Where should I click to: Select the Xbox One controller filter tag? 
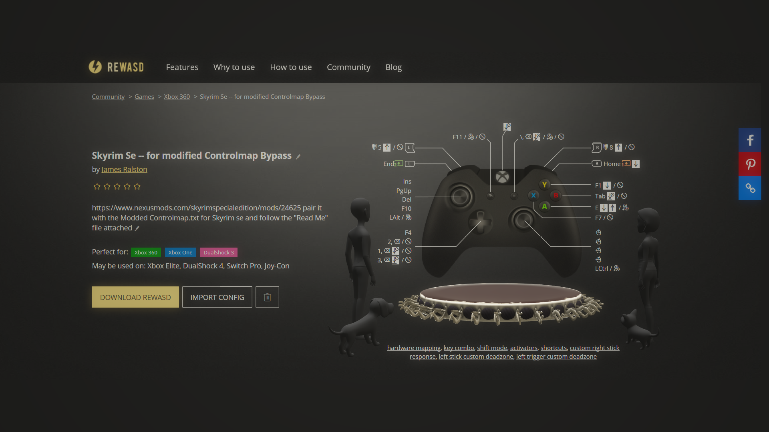(x=180, y=252)
